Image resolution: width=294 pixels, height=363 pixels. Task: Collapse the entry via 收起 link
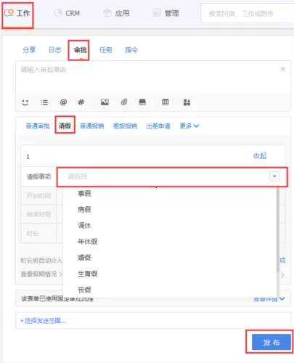coord(260,156)
